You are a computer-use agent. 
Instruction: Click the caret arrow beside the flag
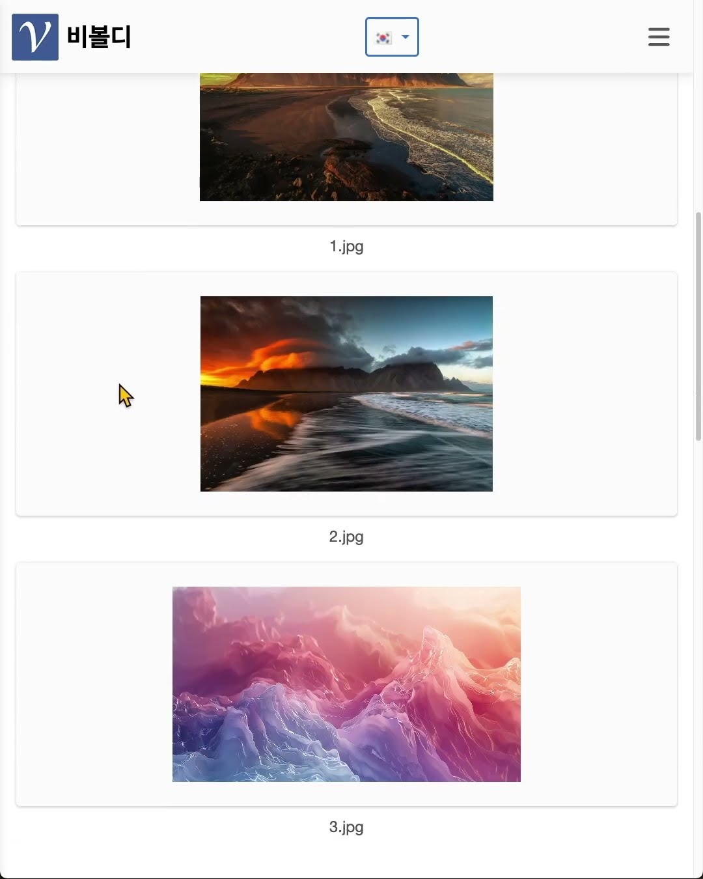pyautogui.click(x=406, y=37)
